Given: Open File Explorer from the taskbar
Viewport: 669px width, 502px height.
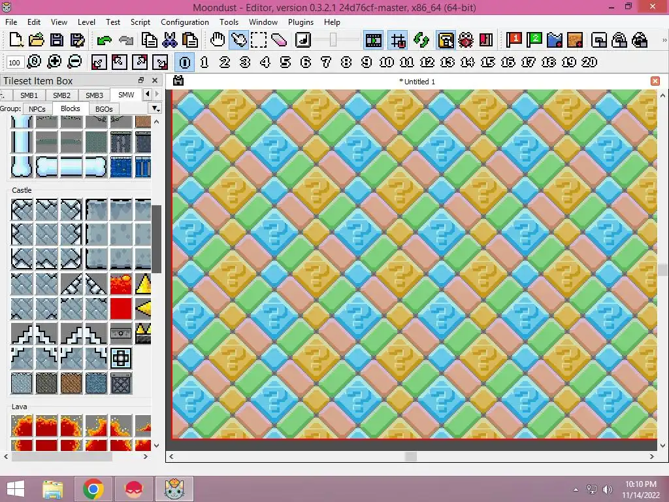Looking at the screenshot, I should 53,489.
